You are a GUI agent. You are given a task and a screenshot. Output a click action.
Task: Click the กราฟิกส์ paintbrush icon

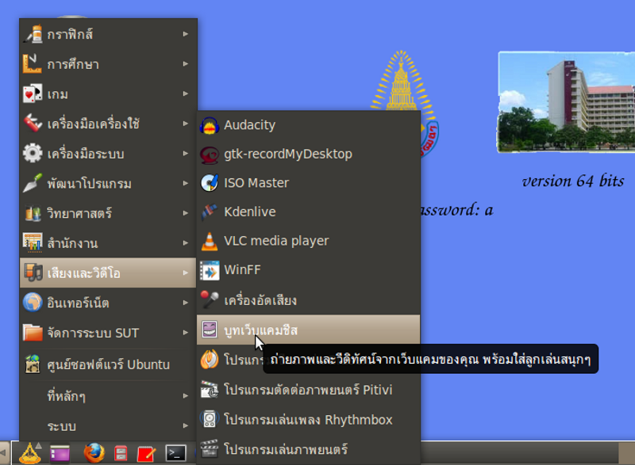[33, 34]
